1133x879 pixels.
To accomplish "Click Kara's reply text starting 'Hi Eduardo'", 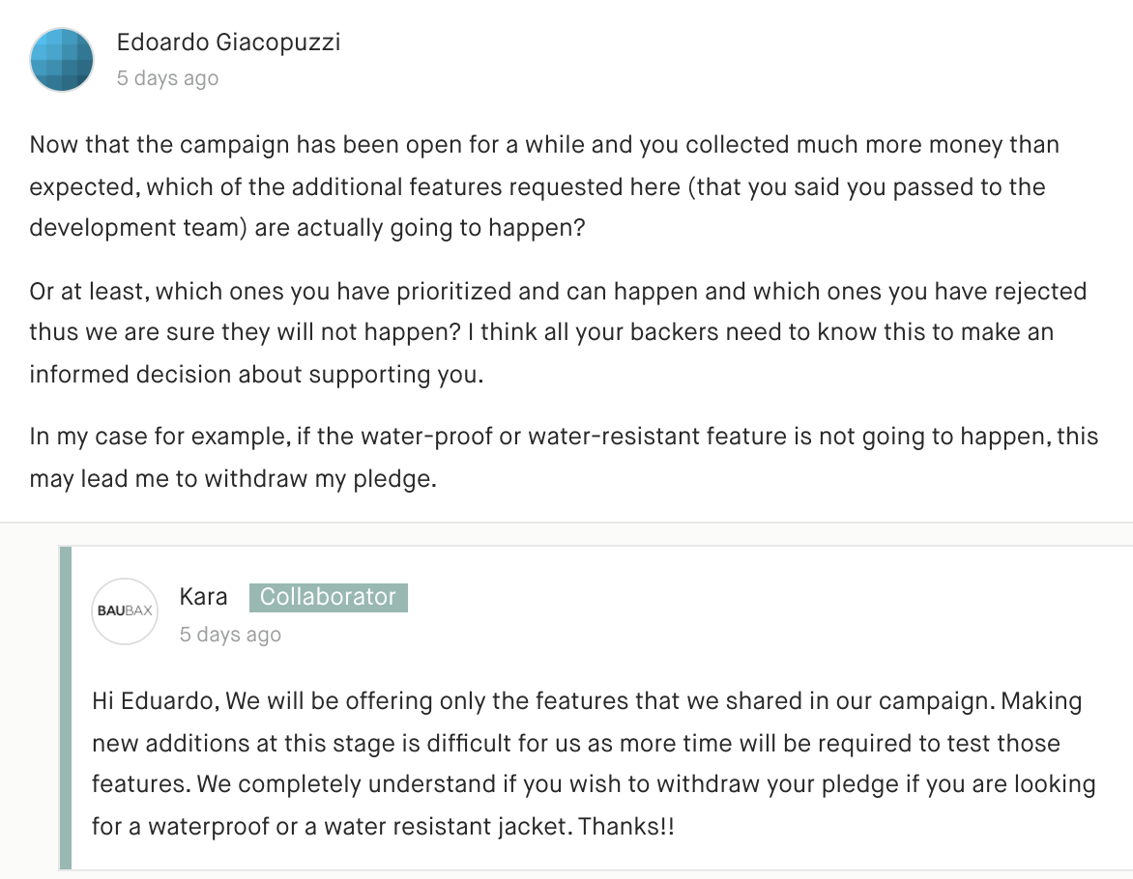I will point(594,763).
